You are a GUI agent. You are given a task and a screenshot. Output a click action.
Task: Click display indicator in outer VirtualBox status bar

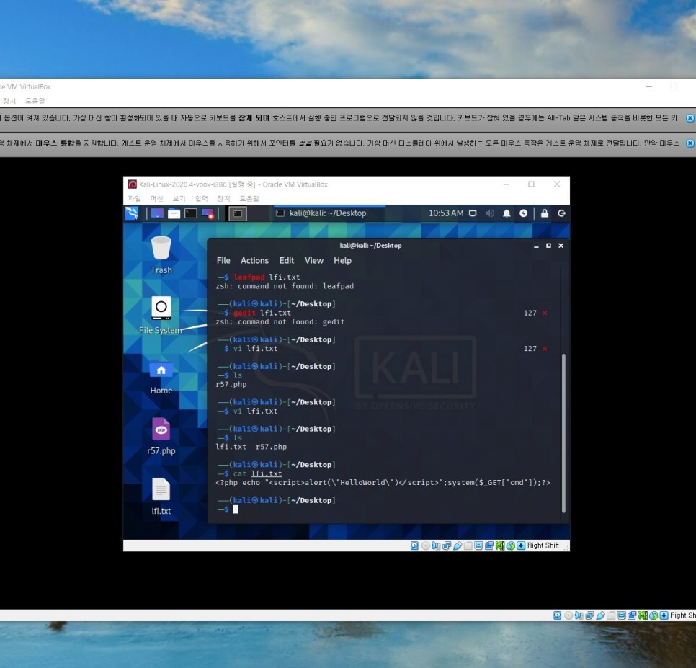tap(621, 615)
